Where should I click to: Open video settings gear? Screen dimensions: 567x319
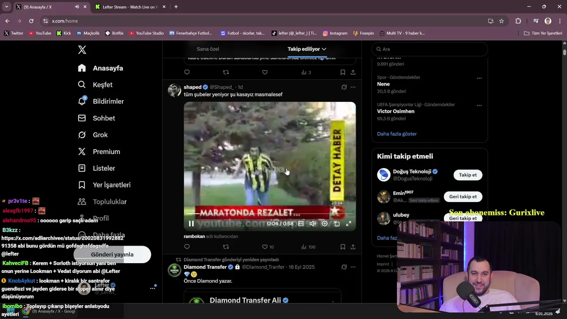[x=325, y=224]
